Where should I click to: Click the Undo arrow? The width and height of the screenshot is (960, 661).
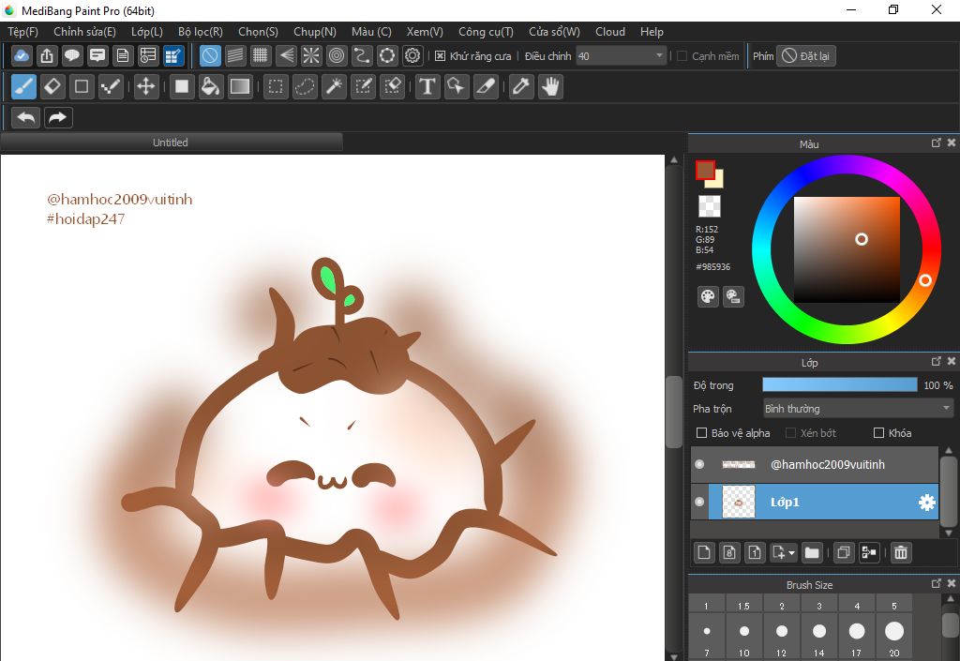[x=25, y=117]
